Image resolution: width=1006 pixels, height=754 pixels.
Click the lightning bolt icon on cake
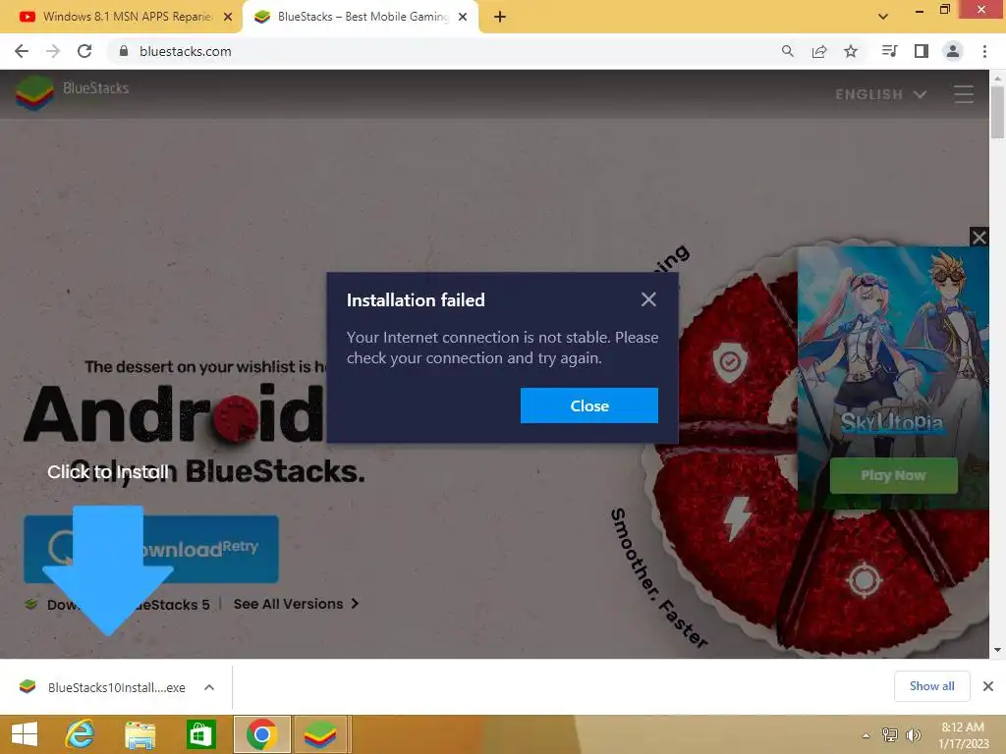pos(737,518)
